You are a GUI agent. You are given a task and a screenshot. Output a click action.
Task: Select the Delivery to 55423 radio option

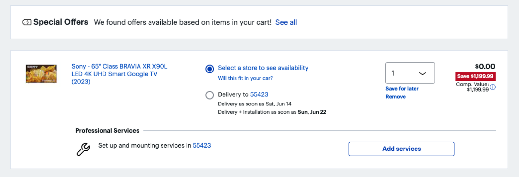tap(210, 95)
